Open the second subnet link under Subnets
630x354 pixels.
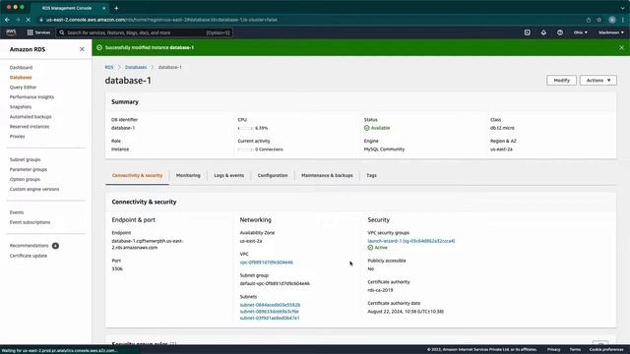click(x=269, y=312)
